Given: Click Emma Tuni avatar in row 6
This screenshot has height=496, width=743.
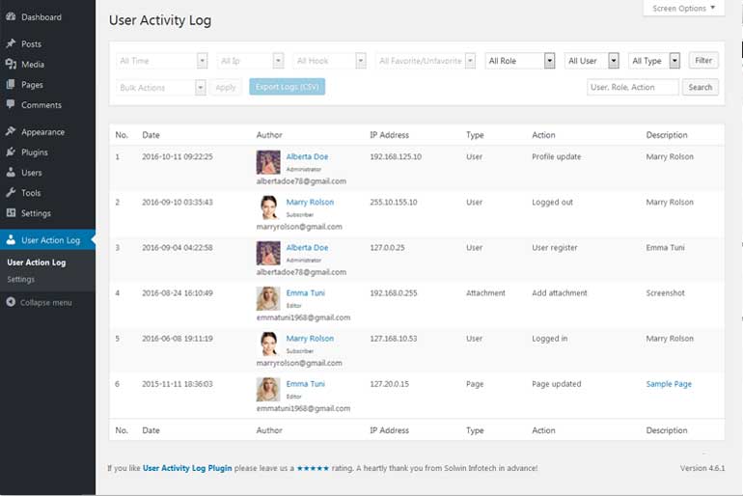Looking at the screenshot, I should (x=268, y=390).
